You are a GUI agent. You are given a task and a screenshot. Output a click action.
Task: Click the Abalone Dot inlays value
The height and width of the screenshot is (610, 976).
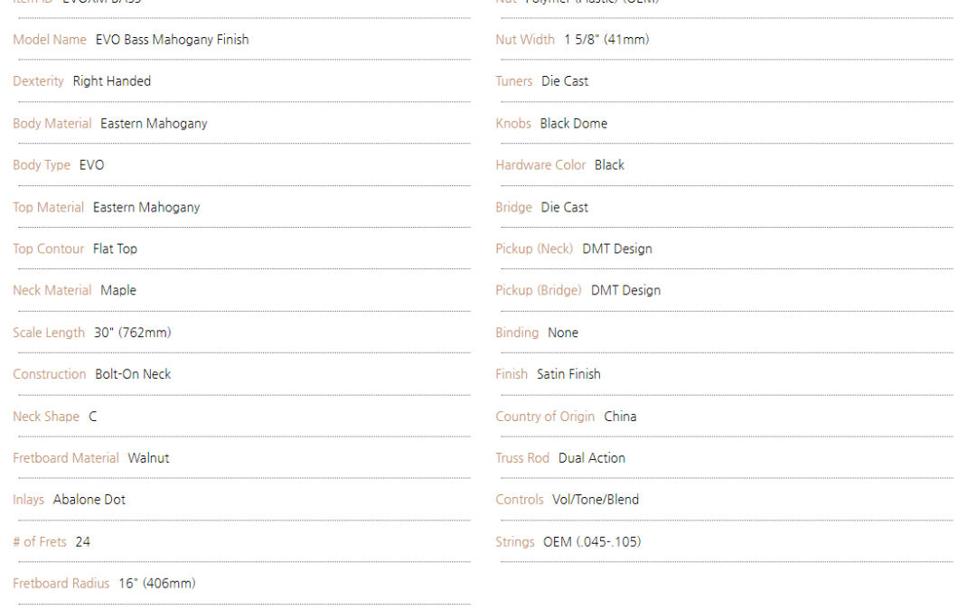89,500
